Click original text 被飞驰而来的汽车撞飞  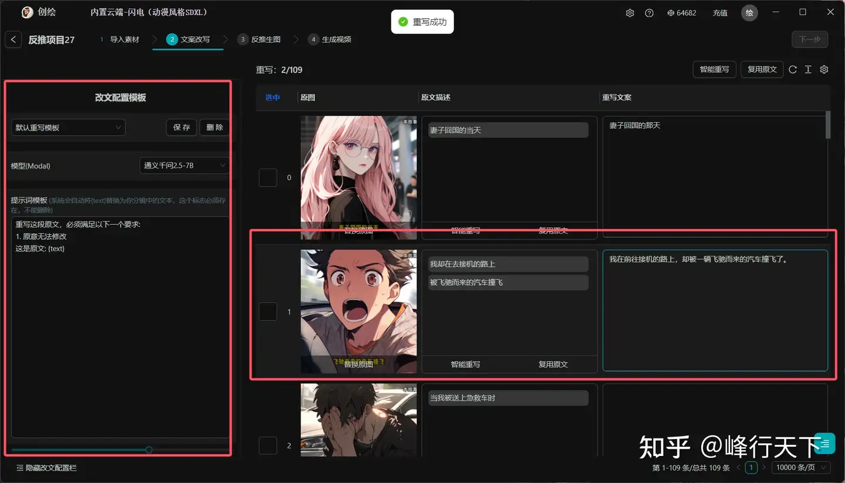(508, 282)
